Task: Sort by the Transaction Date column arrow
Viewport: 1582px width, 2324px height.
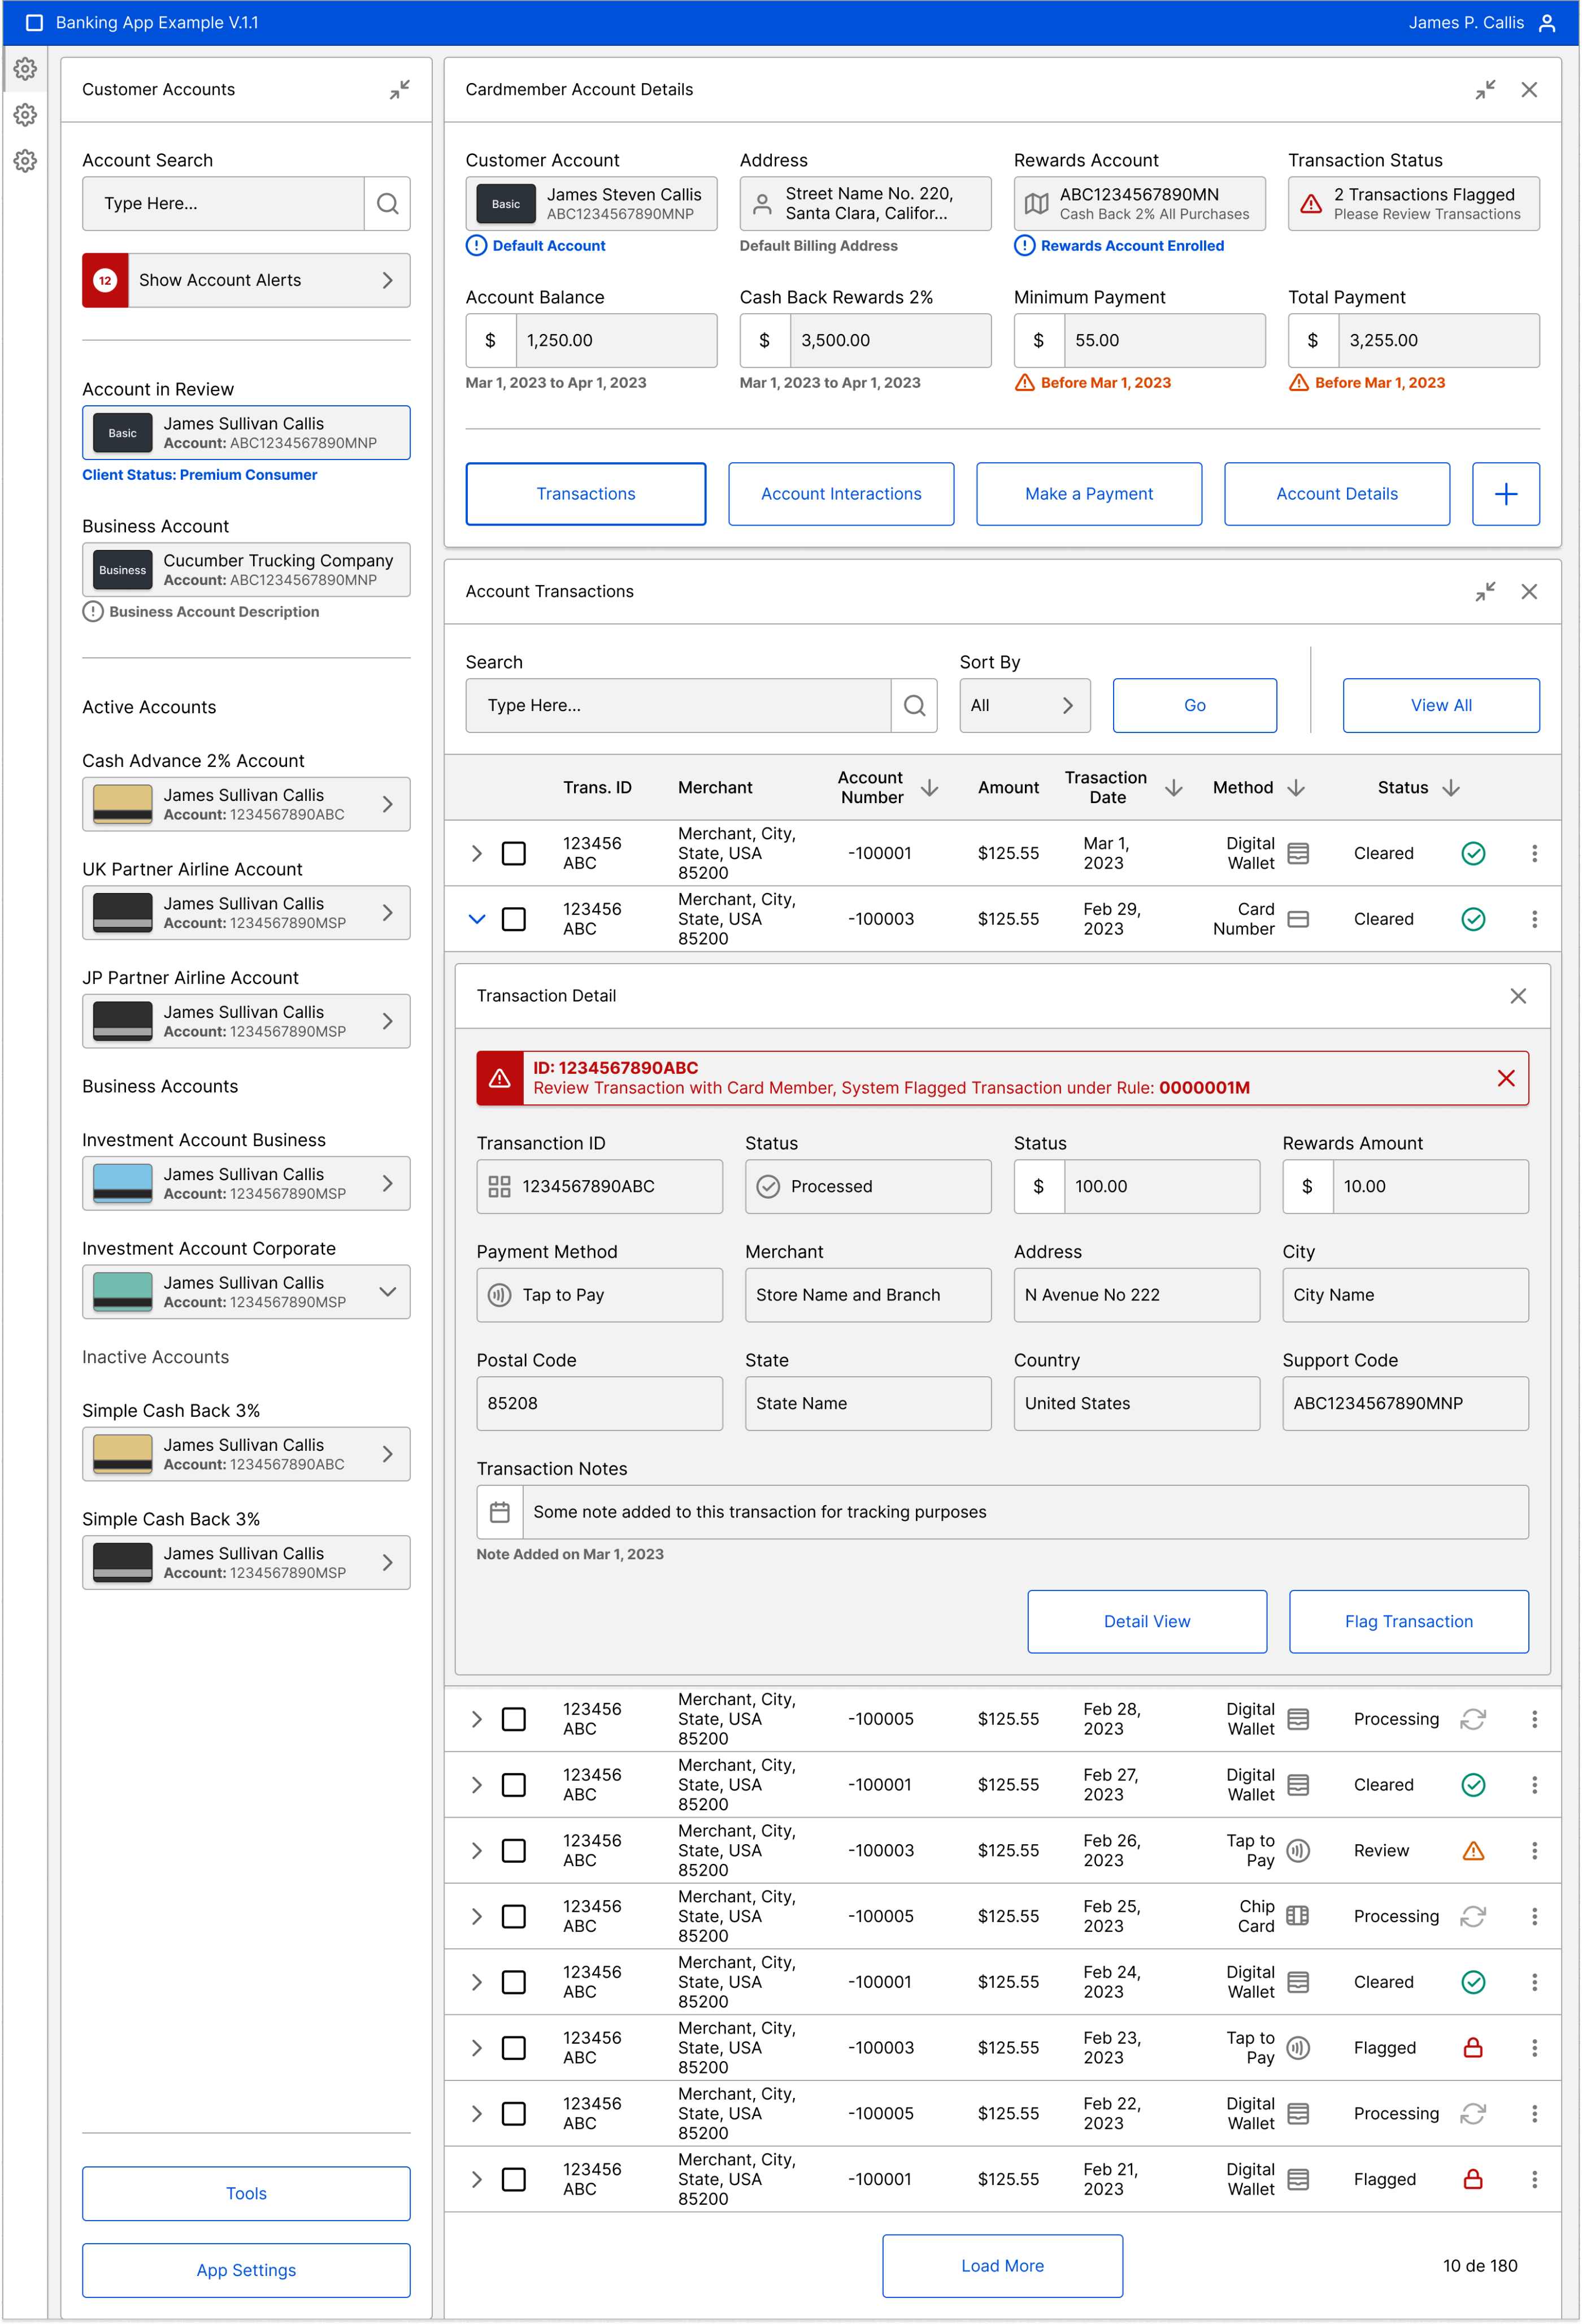Action: coord(1173,788)
